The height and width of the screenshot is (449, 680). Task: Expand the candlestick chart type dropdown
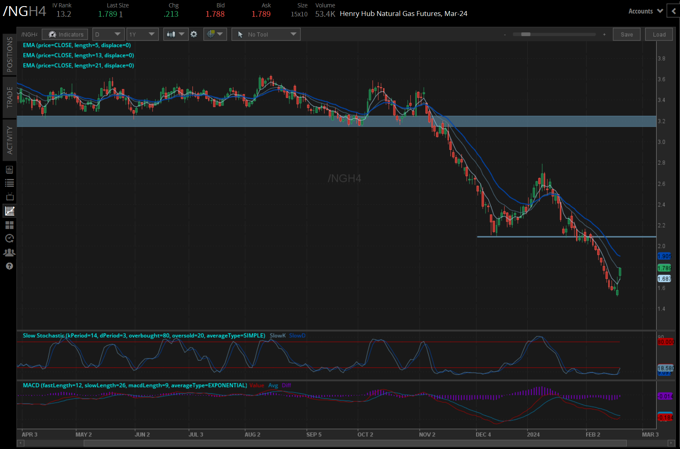(x=176, y=34)
